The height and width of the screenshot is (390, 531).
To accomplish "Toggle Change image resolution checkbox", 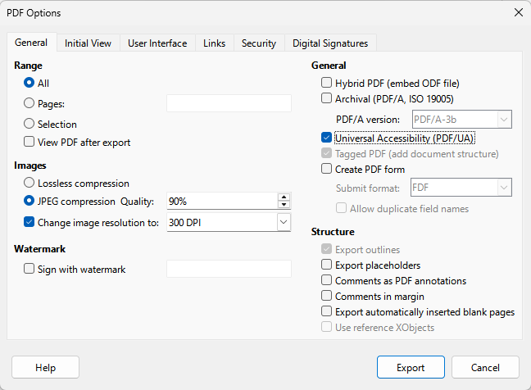I will click(29, 222).
